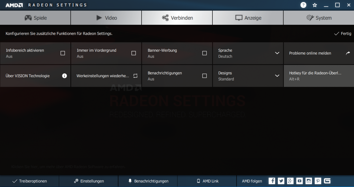Viewport: 354px width, 187px height.
Task: Open the help question mark icon
Action: pyautogui.click(x=303, y=5)
